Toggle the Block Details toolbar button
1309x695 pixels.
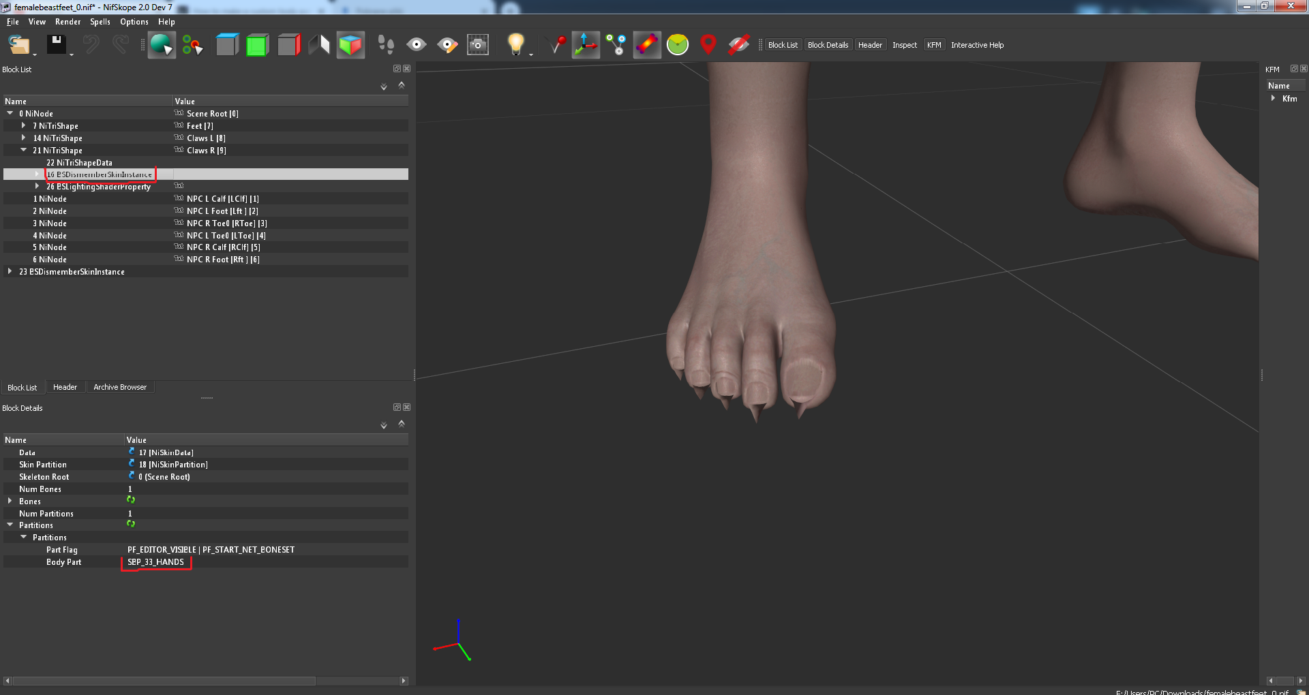pos(828,45)
